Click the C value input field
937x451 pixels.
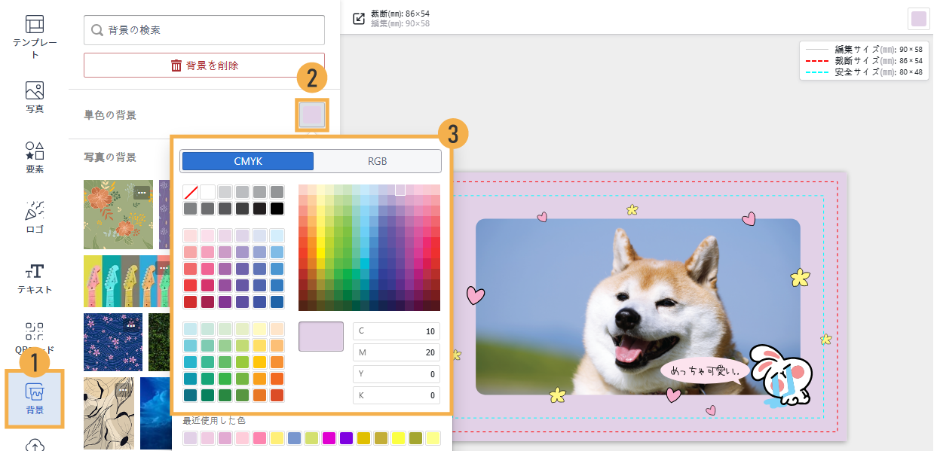(397, 332)
